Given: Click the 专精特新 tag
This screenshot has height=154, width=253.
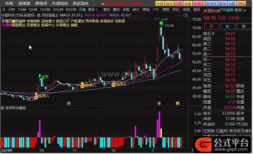Looking at the screenshot, I should point(33,21).
